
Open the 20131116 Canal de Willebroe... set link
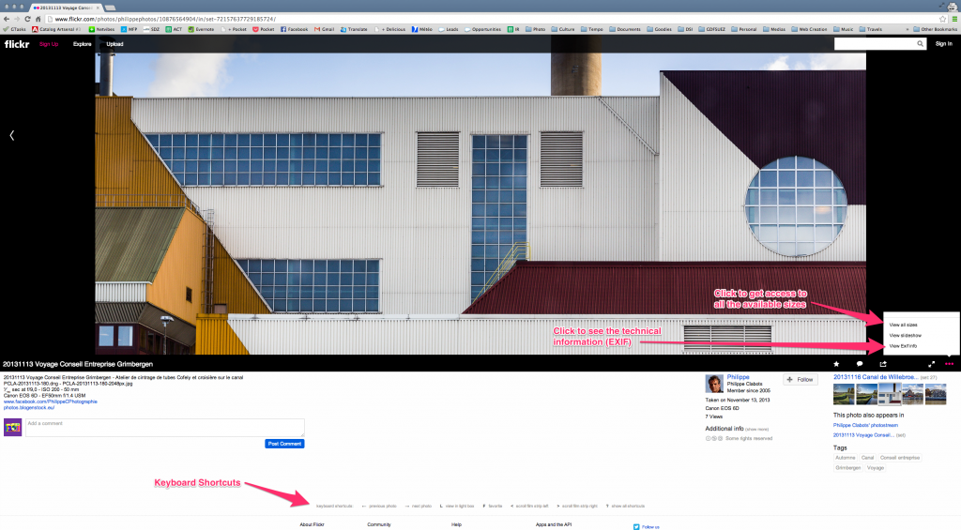[876, 377]
